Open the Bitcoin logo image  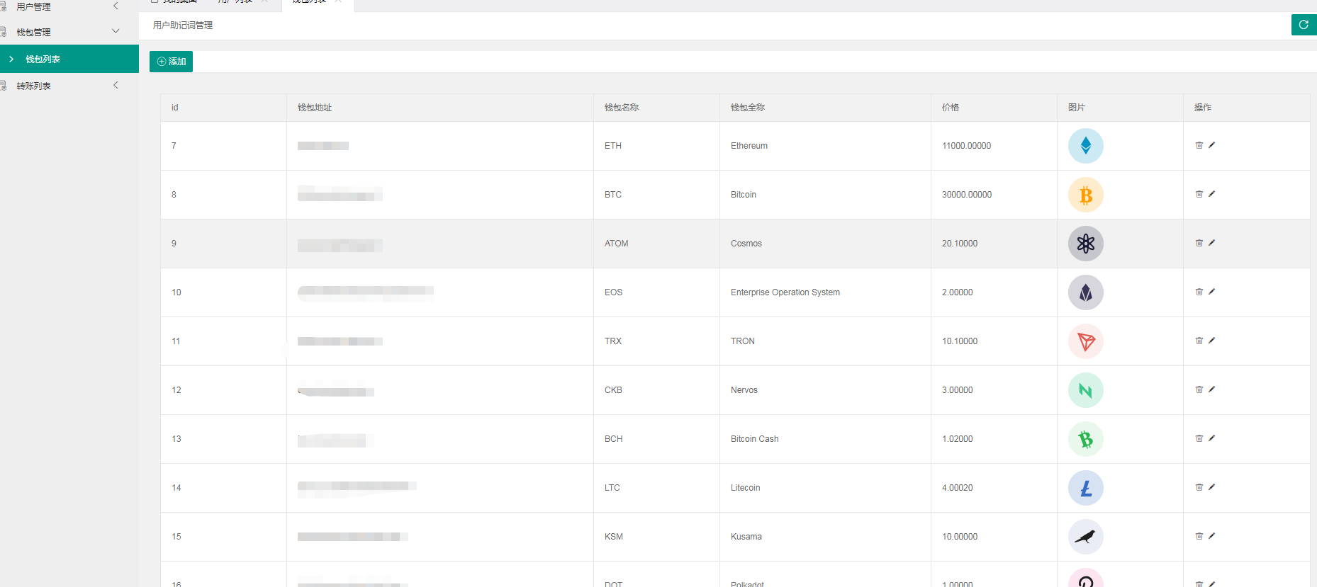pyautogui.click(x=1085, y=195)
